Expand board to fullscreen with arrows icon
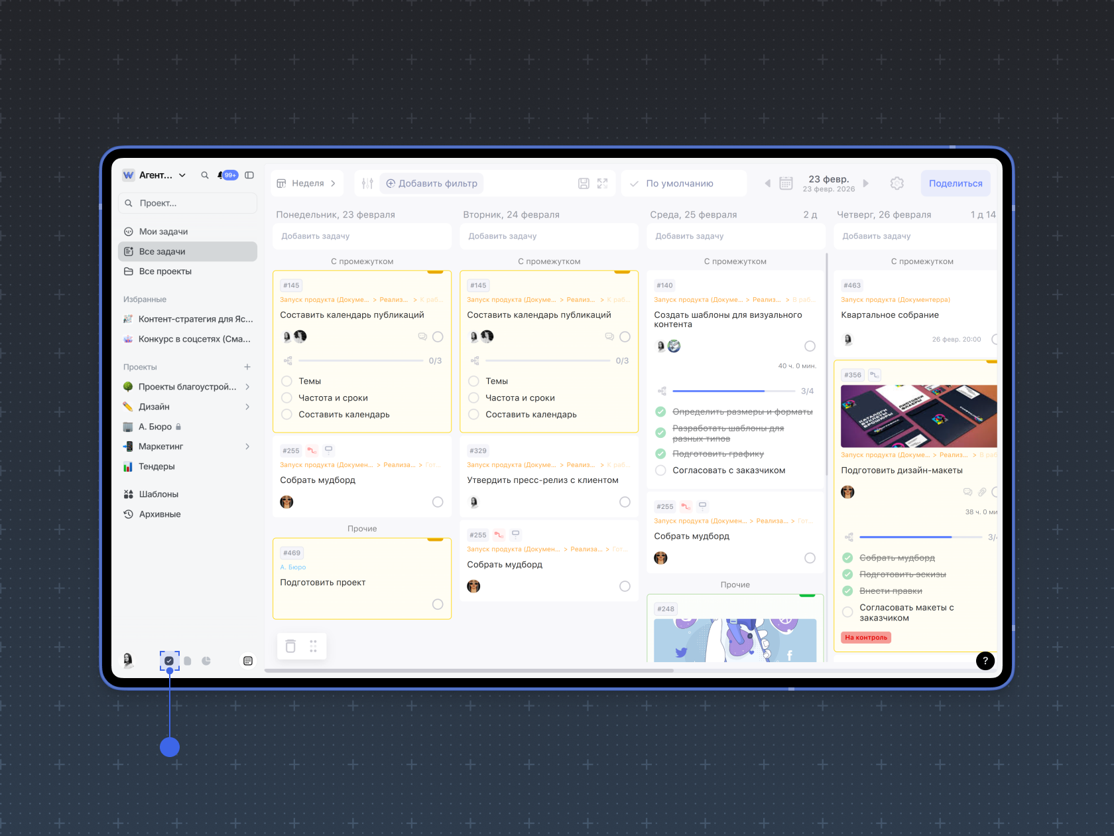Viewport: 1114px width, 836px height. [602, 184]
